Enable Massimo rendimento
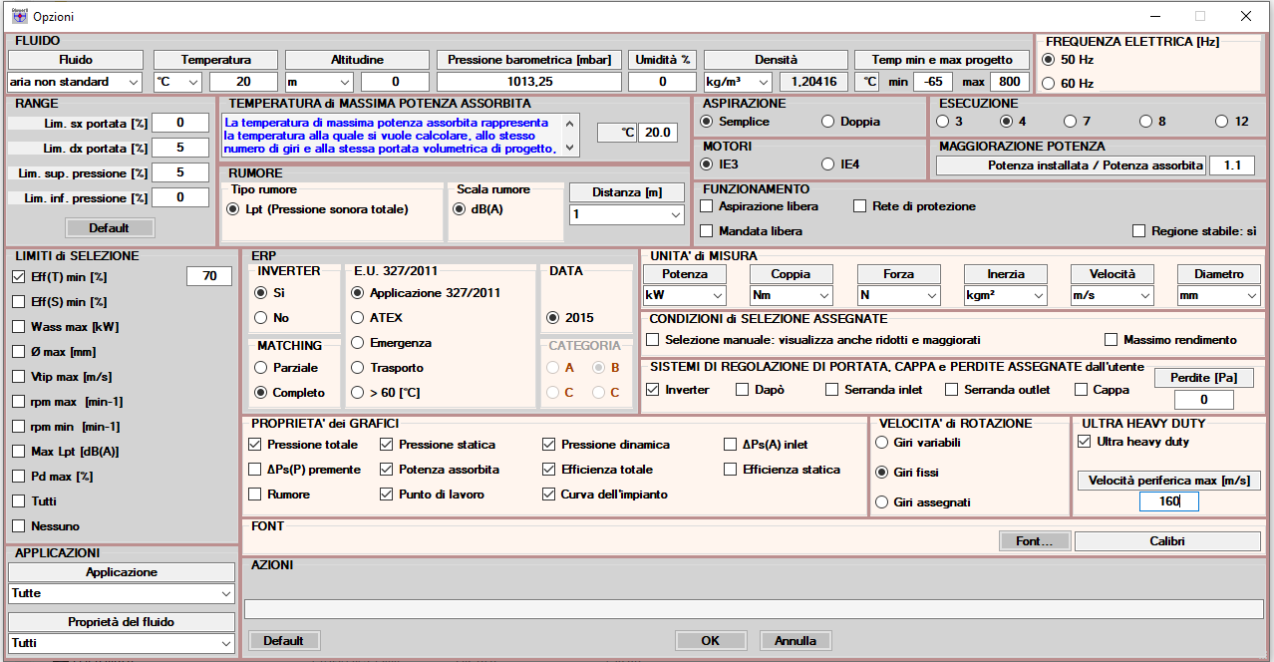 (1110, 339)
